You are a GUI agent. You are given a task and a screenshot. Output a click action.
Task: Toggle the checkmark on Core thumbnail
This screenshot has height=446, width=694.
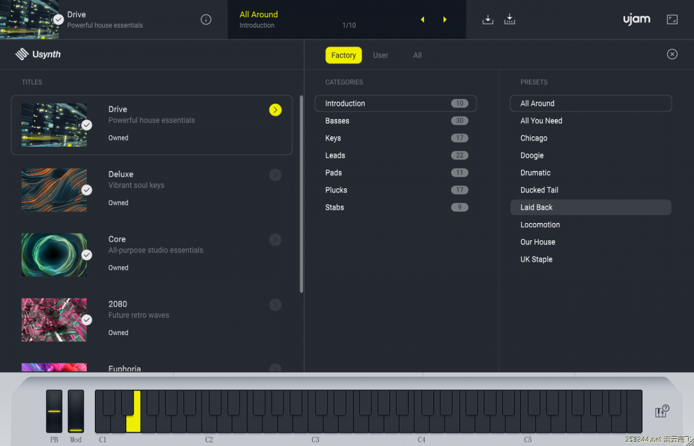click(87, 255)
